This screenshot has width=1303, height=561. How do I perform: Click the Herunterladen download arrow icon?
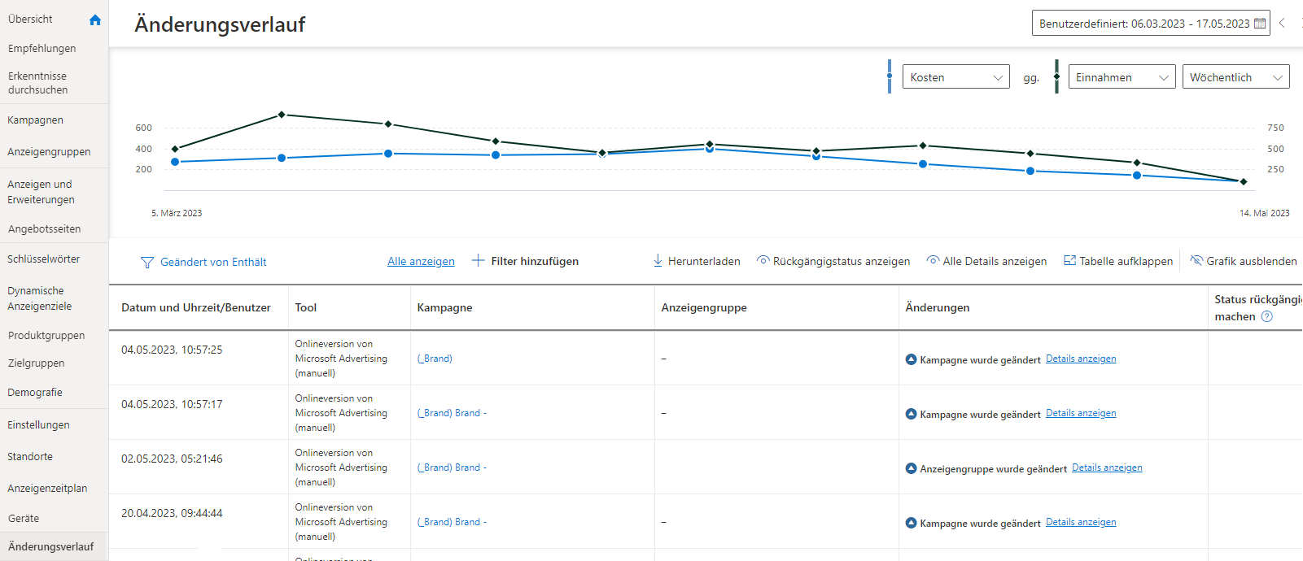tap(658, 261)
